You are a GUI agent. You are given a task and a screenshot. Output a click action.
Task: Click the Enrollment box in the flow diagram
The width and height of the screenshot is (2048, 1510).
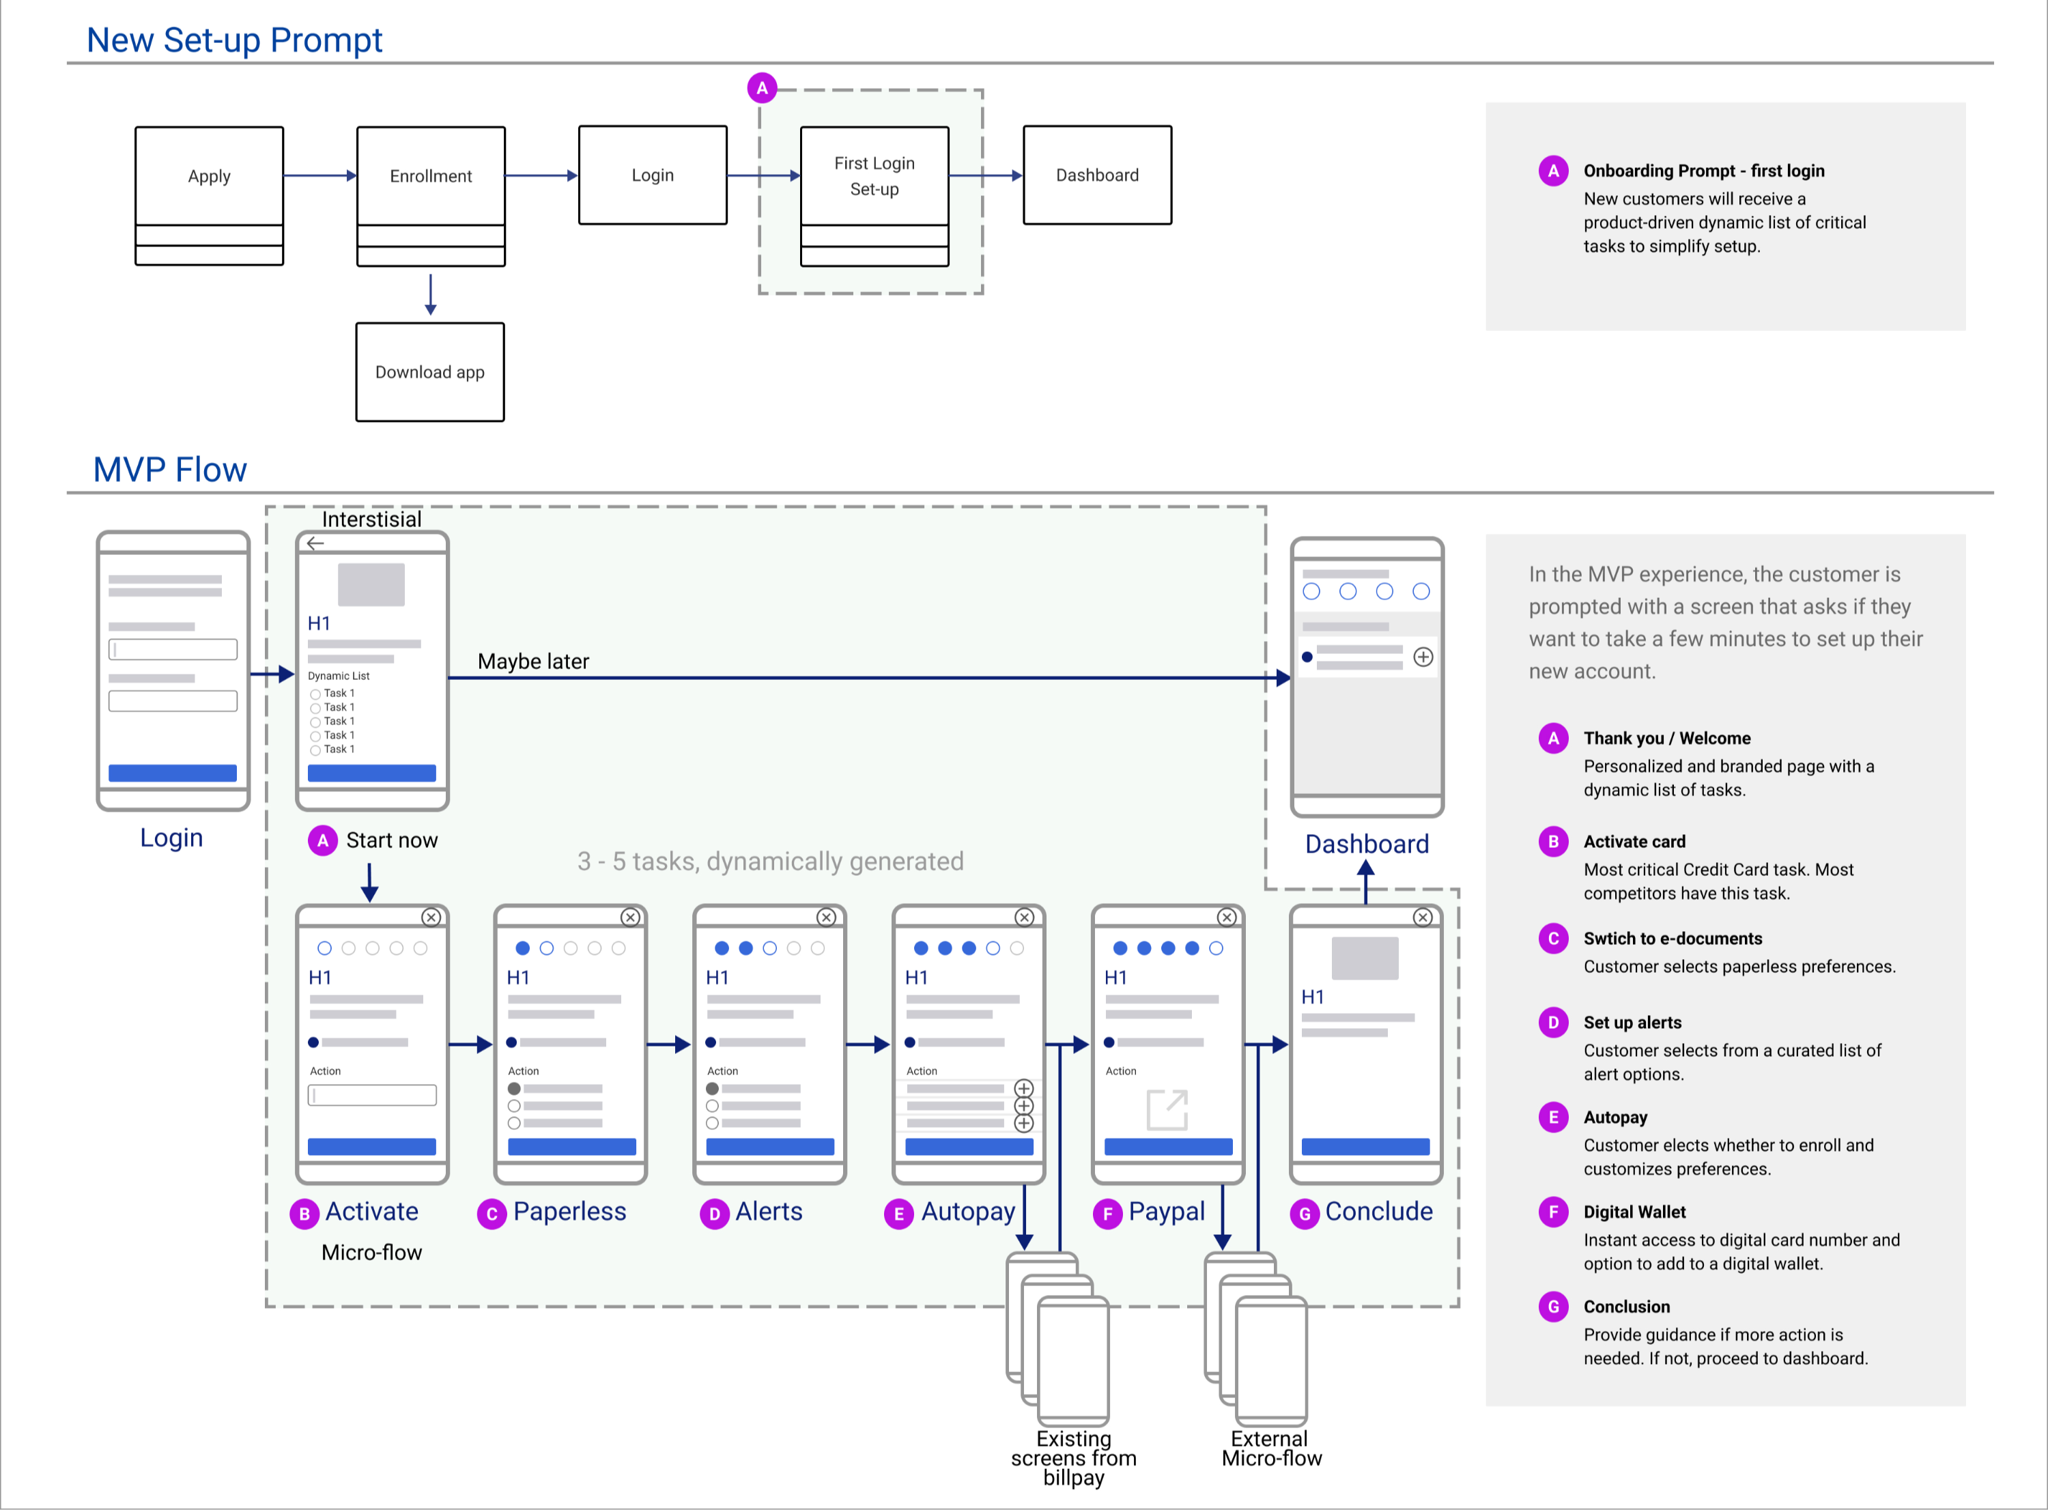click(x=431, y=196)
